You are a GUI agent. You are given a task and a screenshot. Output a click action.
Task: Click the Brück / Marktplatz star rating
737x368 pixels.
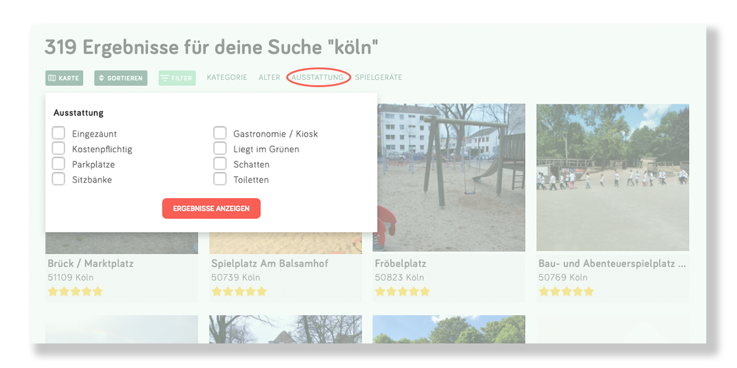click(x=75, y=292)
